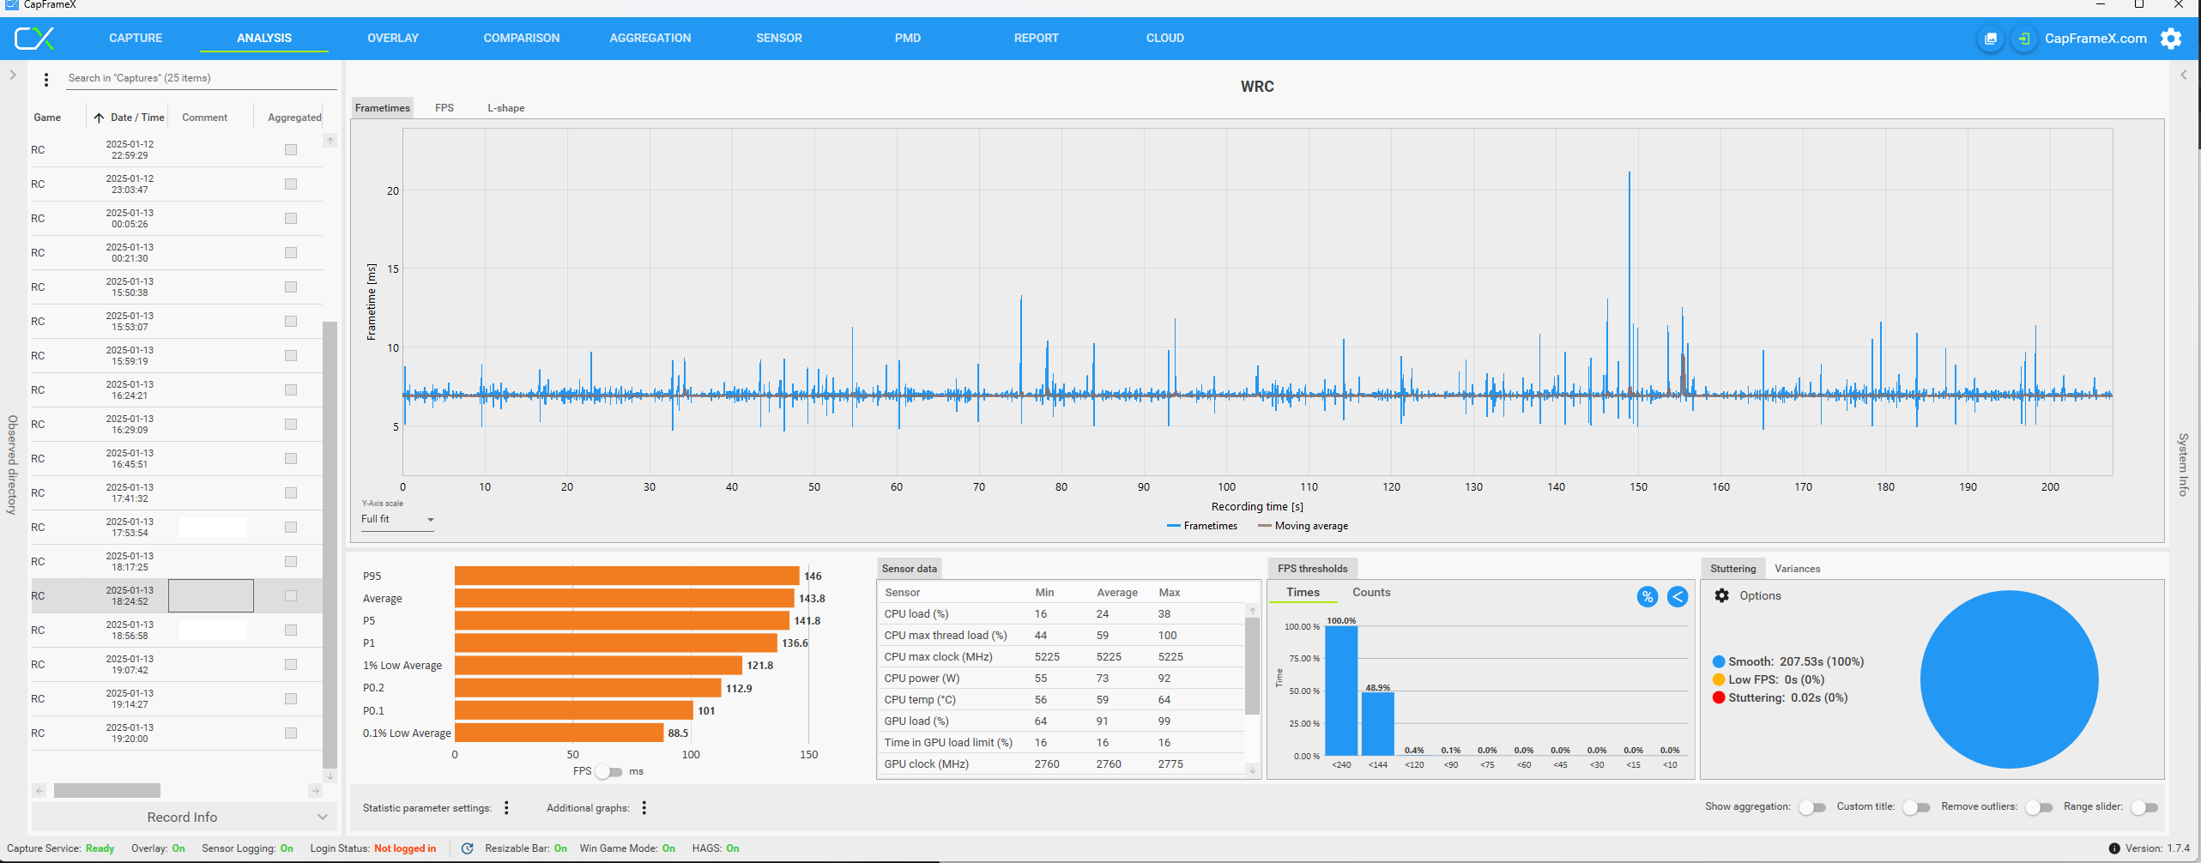Open Statistic parameter settings three-dot menu
This screenshot has width=2201, height=863.
pyautogui.click(x=506, y=807)
